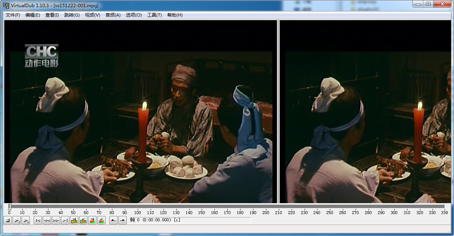Open the 视频(V) menu
The width and height of the screenshot is (454, 236).
click(x=92, y=15)
